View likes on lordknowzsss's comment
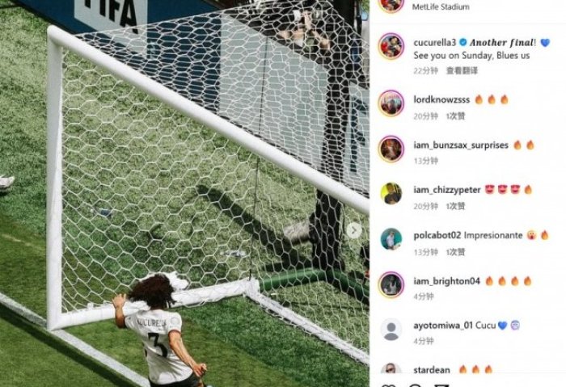The width and height of the screenshot is (566, 387). (x=455, y=116)
